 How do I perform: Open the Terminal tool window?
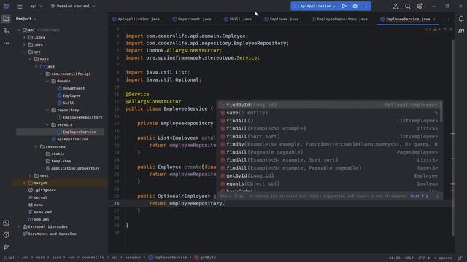6,223
